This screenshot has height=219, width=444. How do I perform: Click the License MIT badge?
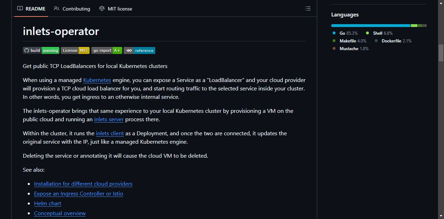click(75, 50)
